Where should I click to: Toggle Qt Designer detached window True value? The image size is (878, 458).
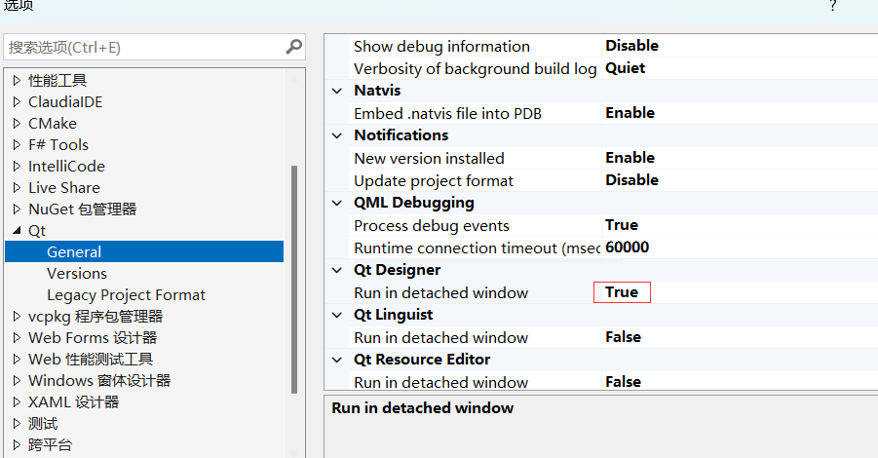pyautogui.click(x=622, y=292)
